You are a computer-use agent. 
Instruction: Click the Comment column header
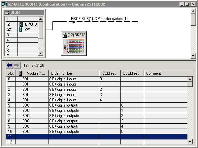(x=169, y=73)
